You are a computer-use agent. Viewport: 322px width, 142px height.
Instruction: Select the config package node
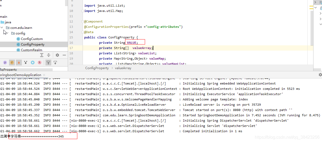point(20,33)
